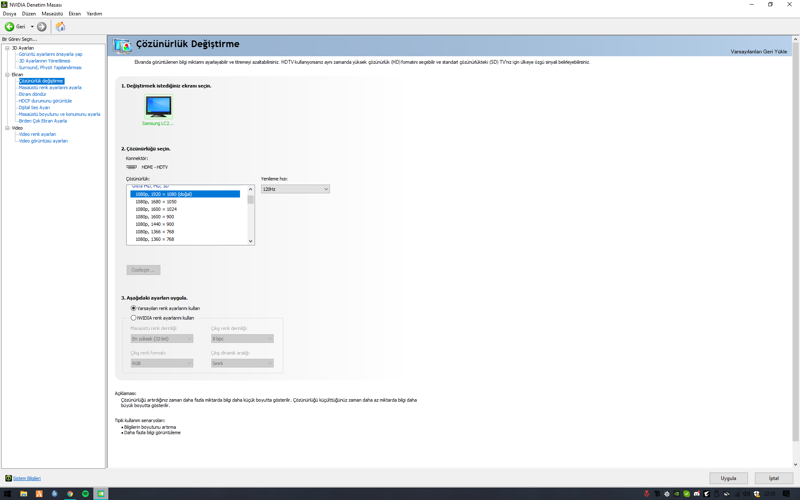The width and height of the screenshot is (800, 500).
Task: Open Ekranı döndür task
Action: (x=32, y=94)
